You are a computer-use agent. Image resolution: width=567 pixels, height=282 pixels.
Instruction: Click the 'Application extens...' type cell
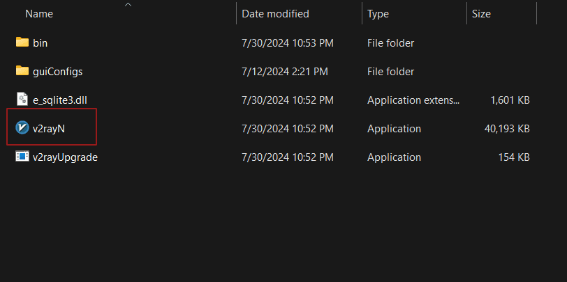click(413, 100)
